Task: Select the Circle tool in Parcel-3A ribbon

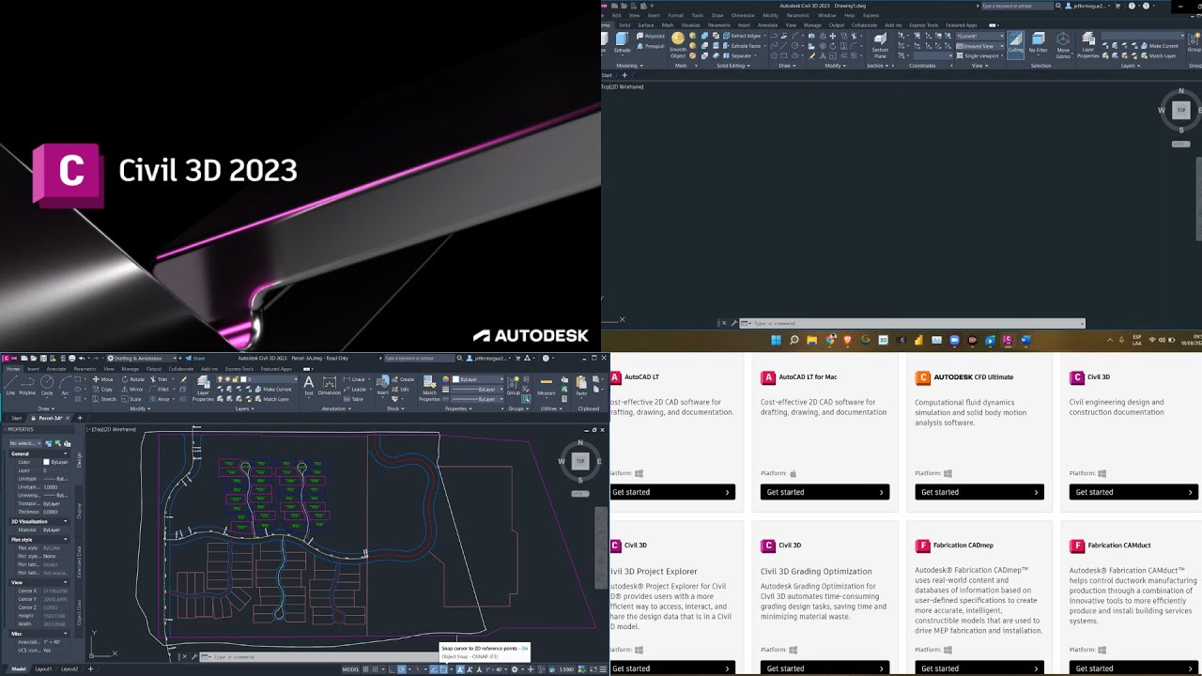Action: pyautogui.click(x=47, y=385)
